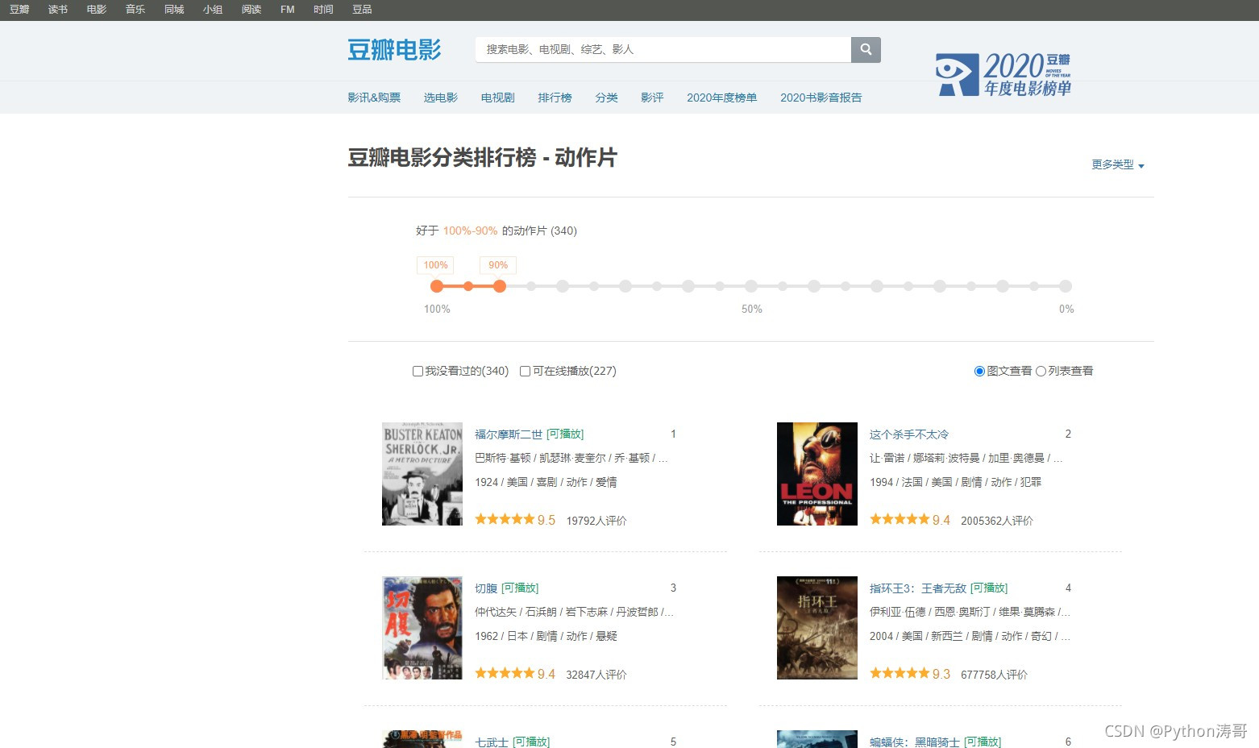Open 影讯&购票 in the navigation bar
The height and width of the screenshot is (748, 1259).
point(374,98)
